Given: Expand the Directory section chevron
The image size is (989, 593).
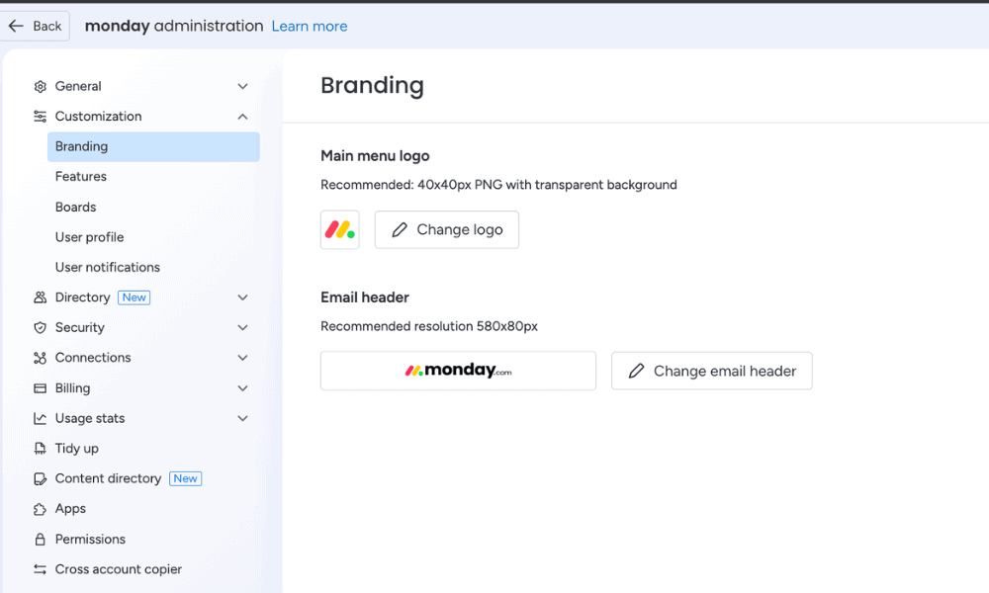Looking at the screenshot, I should coord(242,297).
